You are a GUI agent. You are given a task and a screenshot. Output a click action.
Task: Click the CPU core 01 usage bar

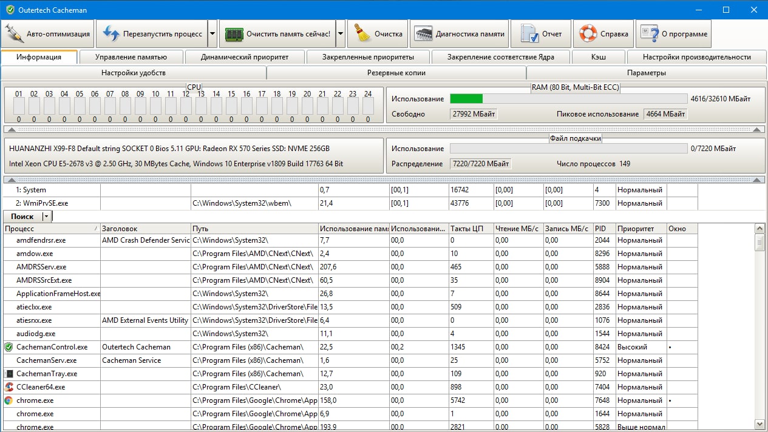click(x=19, y=106)
